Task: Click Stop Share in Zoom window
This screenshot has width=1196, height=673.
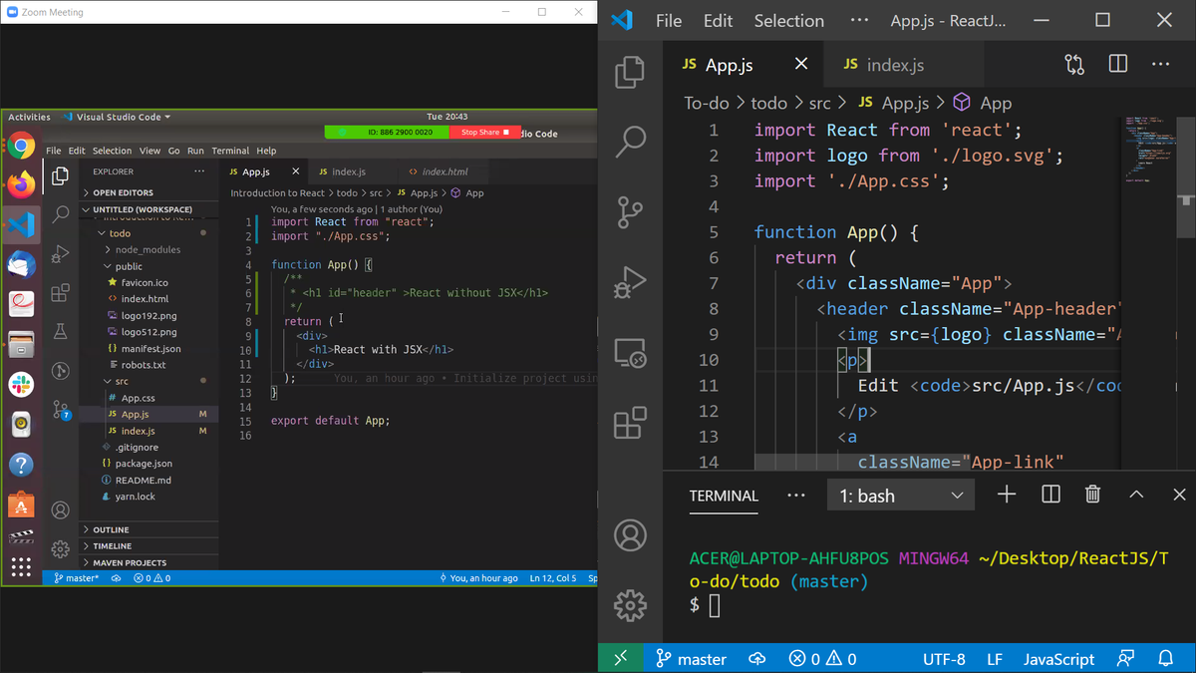Action: coord(485,132)
